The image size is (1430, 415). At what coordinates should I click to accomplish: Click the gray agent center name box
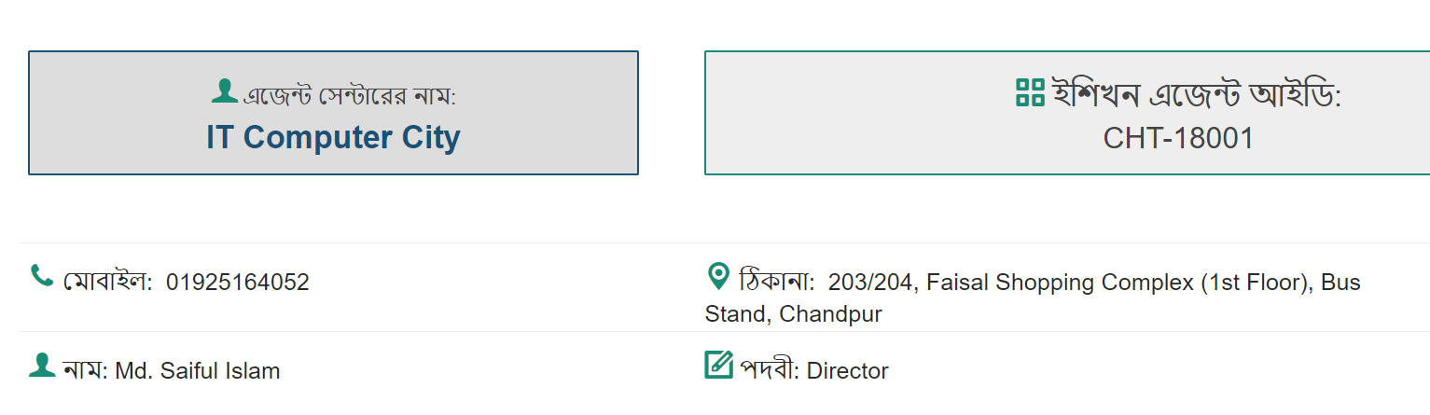333,113
